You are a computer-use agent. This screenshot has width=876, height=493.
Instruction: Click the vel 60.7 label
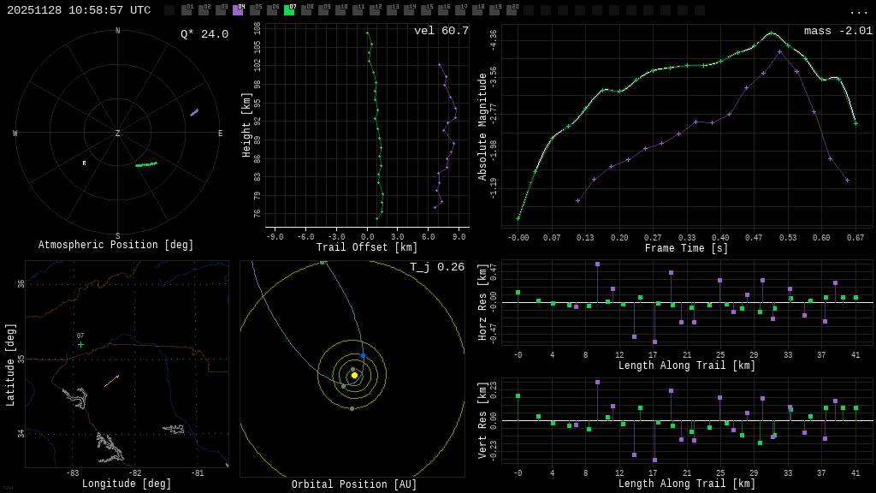441,31
